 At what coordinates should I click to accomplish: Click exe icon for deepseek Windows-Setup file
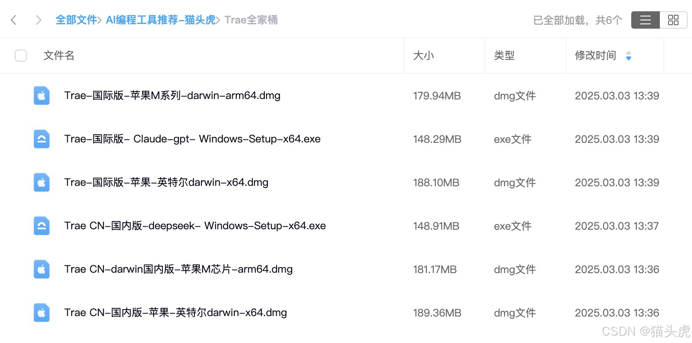(42, 226)
